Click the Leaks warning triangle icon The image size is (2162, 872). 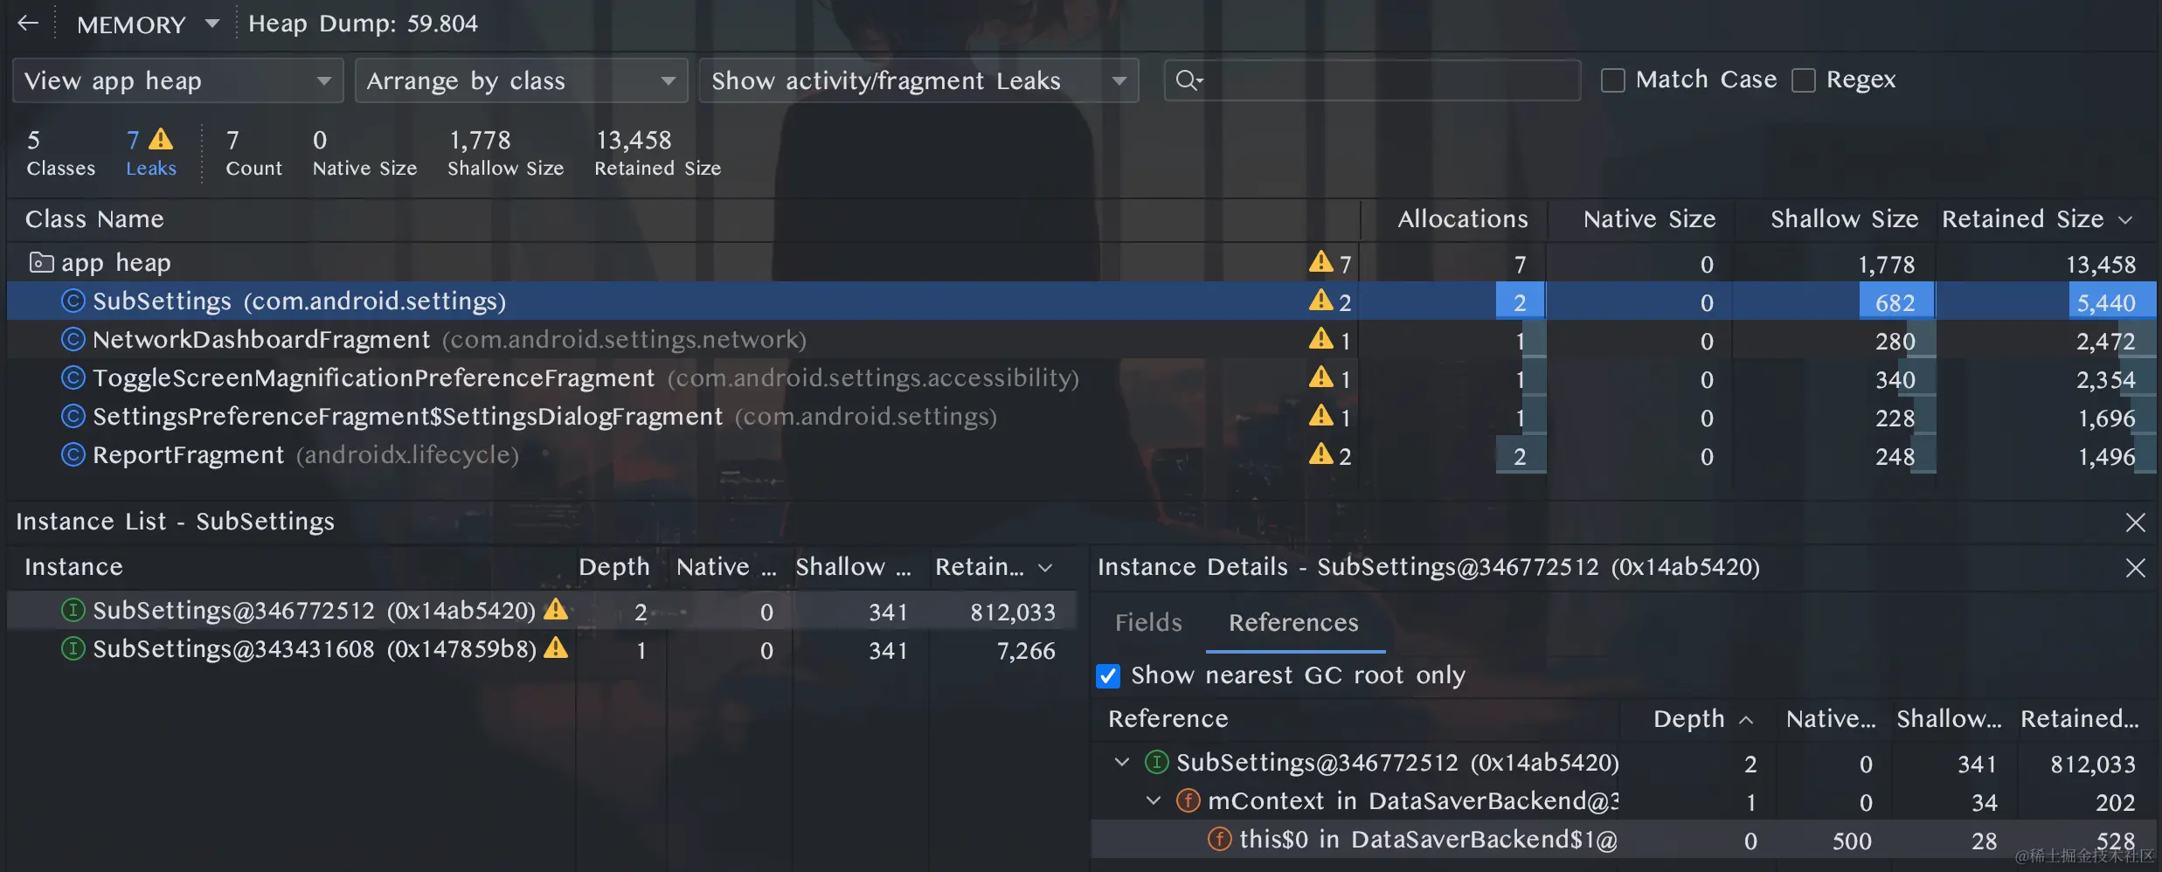pyautogui.click(x=161, y=140)
